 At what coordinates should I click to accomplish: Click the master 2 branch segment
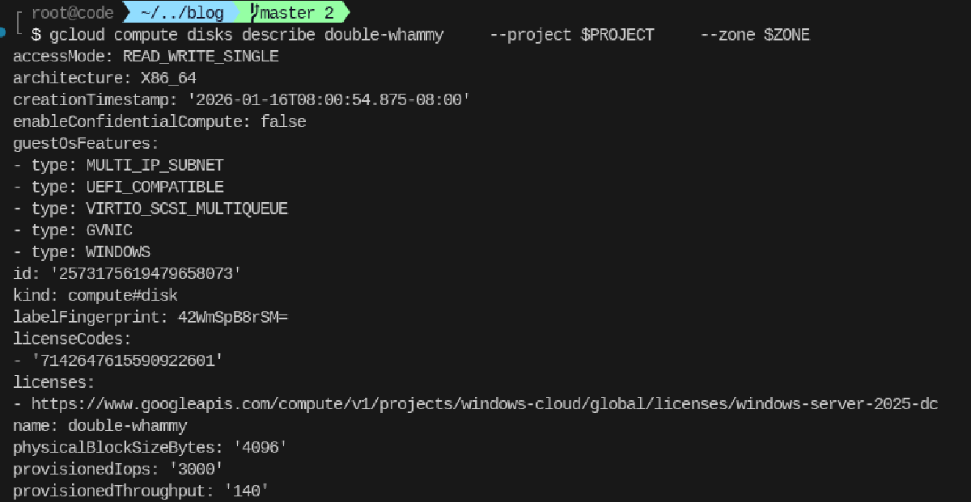pyautogui.click(x=296, y=13)
